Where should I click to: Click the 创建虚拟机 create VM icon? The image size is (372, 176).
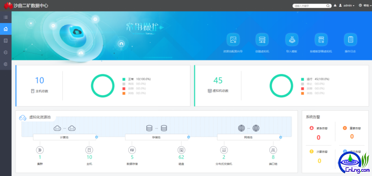click(262, 39)
